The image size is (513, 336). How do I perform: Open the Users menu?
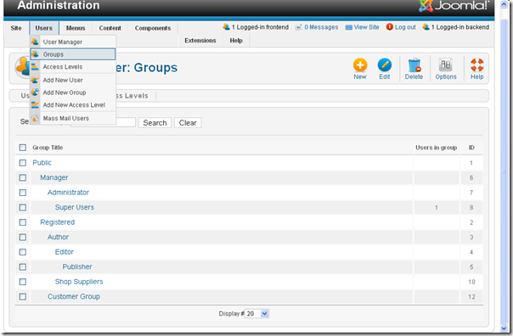44,28
